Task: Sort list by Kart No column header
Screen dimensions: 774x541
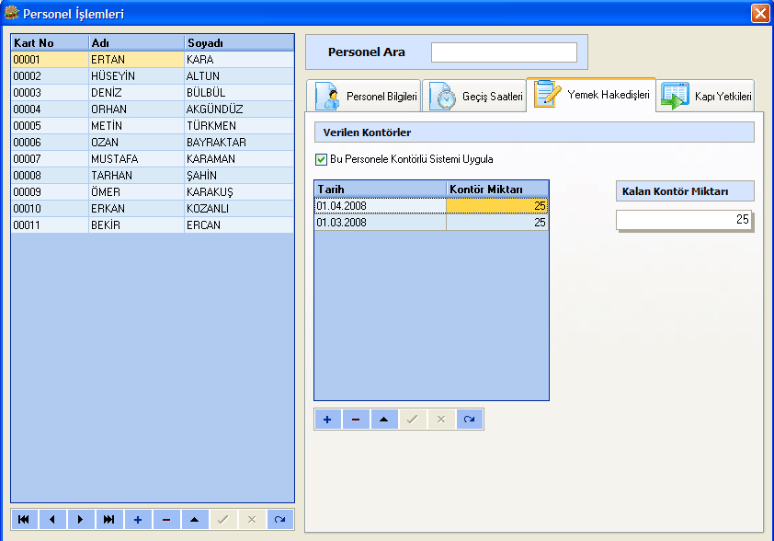Action: (50, 43)
